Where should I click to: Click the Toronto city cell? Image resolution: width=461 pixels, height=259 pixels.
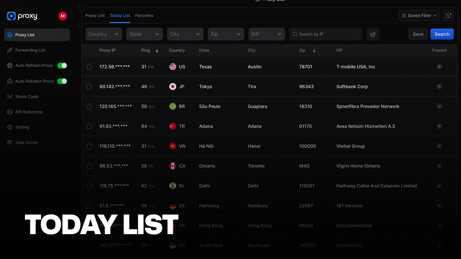pyautogui.click(x=256, y=166)
